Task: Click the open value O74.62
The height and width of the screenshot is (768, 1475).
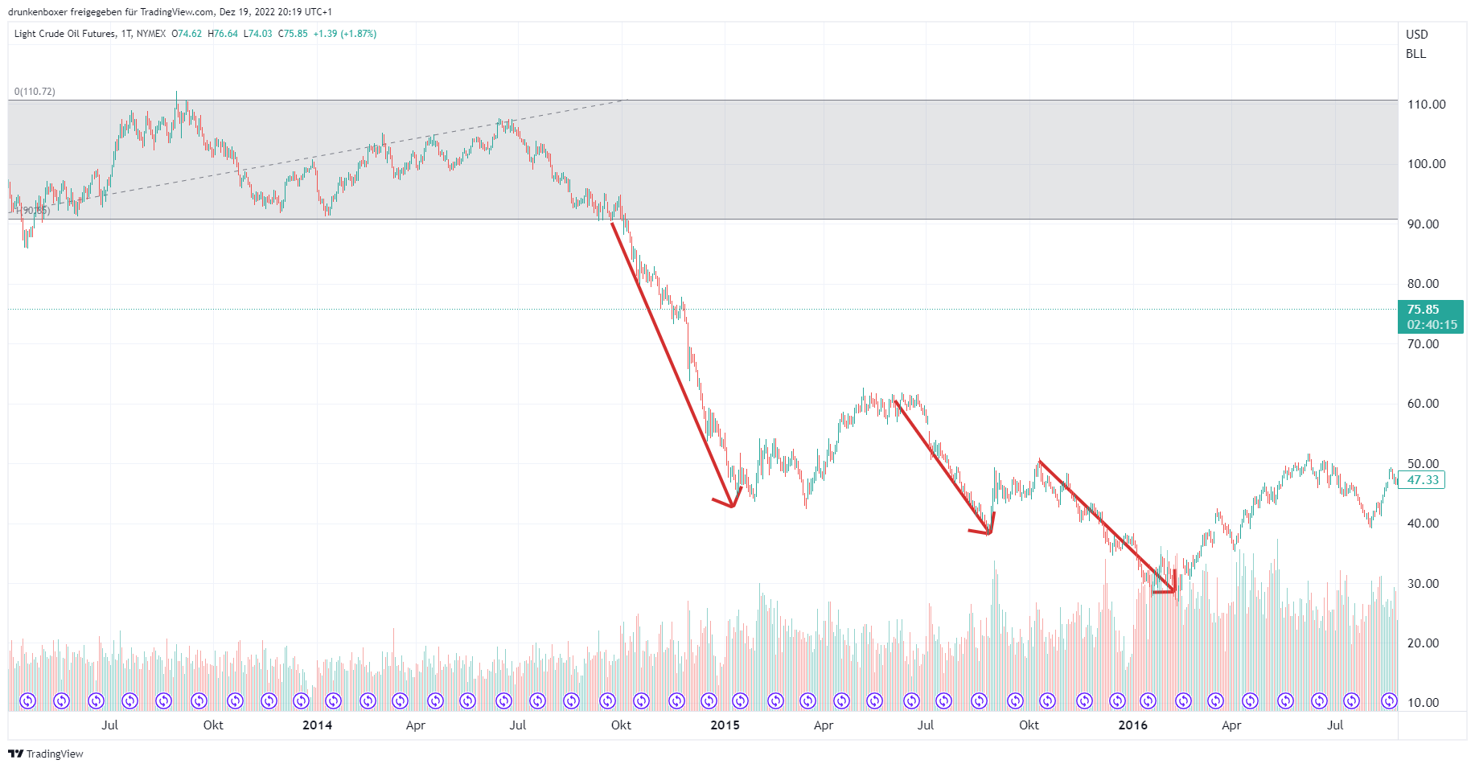Action: tap(187, 34)
